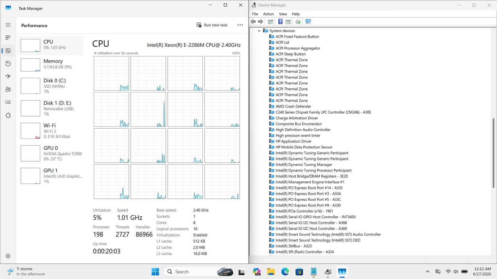The width and height of the screenshot is (497, 279).
Task: Select Intel(R) Dynamic Tuning Manager device
Action: pyautogui.click(x=304, y=165)
